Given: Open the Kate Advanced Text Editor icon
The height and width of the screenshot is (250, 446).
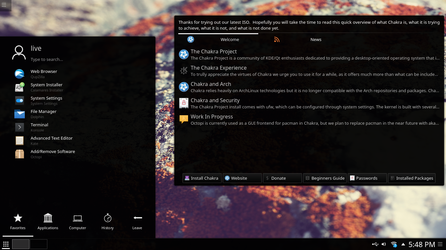Looking at the screenshot, I should pos(20,141).
